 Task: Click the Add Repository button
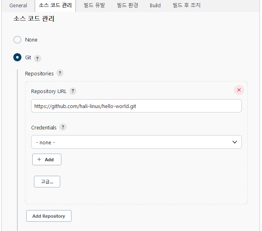point(49,216)
